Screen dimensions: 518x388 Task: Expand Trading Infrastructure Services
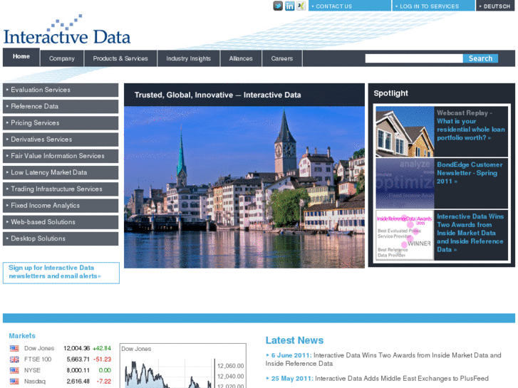[x=61, y=189]
